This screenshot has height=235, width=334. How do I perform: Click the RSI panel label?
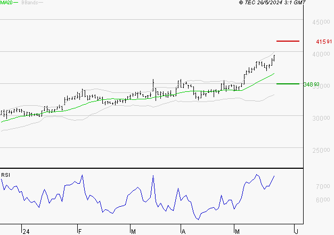(5, 175)
